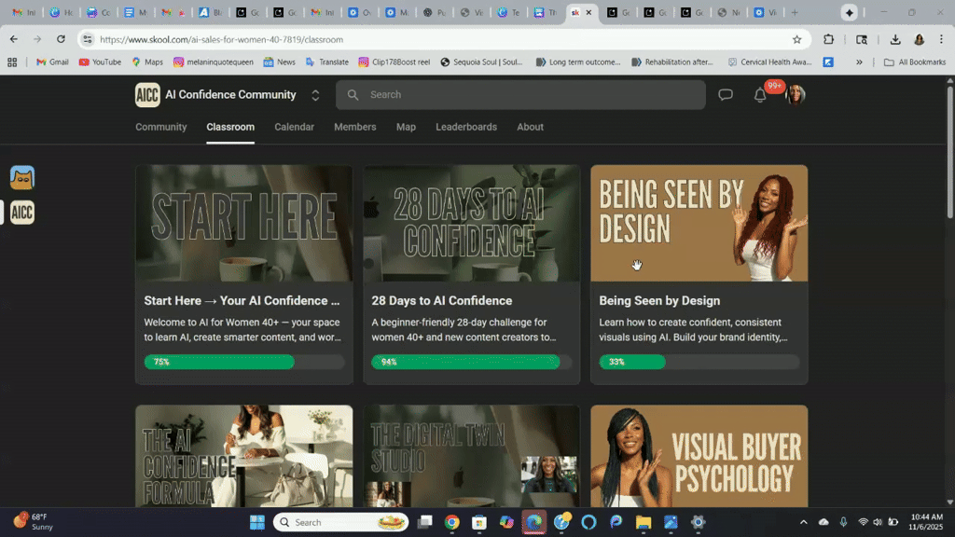Open the taskbar clock and date
The image size is (955, 537).
[x=926, y=522]
